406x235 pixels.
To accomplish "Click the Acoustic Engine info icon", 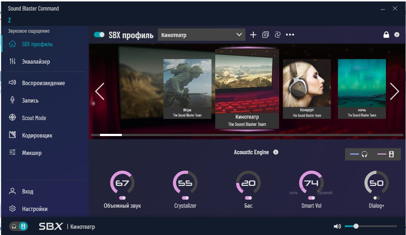I will point(276,152).
